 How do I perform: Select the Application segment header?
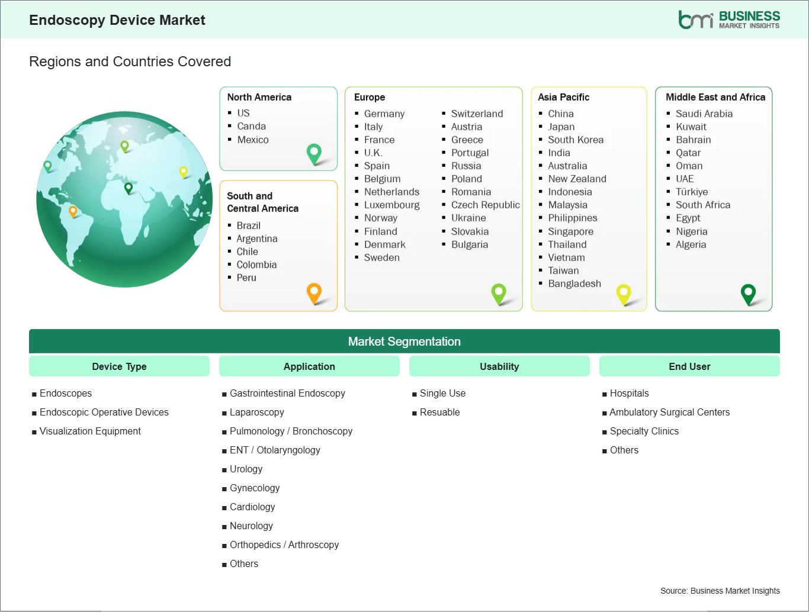point(309,366)
